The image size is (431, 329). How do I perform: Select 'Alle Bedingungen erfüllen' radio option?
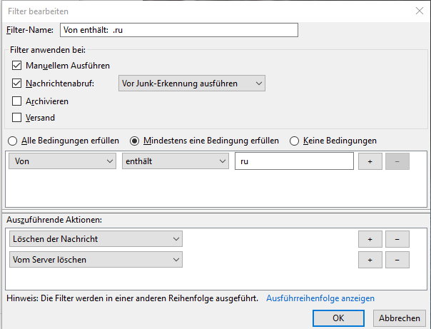coord(12,141)
